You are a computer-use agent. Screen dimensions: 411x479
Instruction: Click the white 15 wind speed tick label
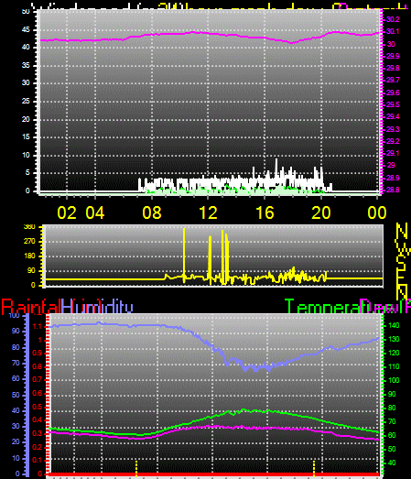point(26,136)
